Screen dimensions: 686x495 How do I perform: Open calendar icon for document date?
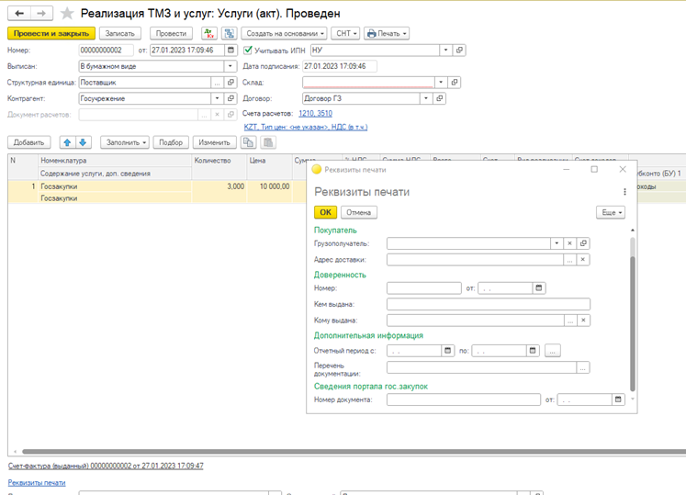click(x=231, y=50)
